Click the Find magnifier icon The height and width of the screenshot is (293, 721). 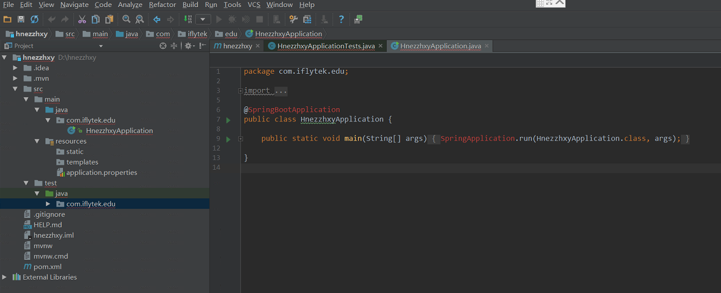click(126, 19)
